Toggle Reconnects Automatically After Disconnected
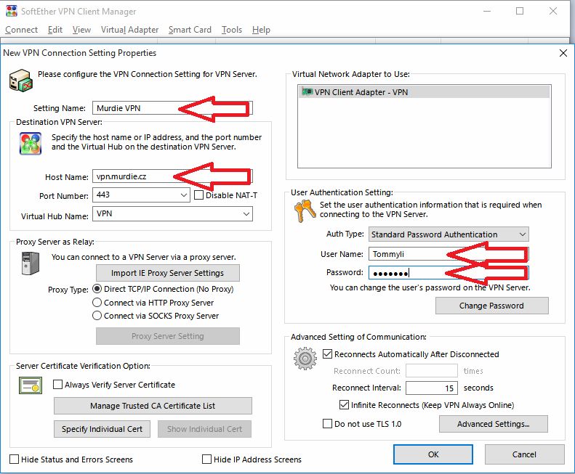The height and width of the screenshot is (474, 575). tap(327, 354)
